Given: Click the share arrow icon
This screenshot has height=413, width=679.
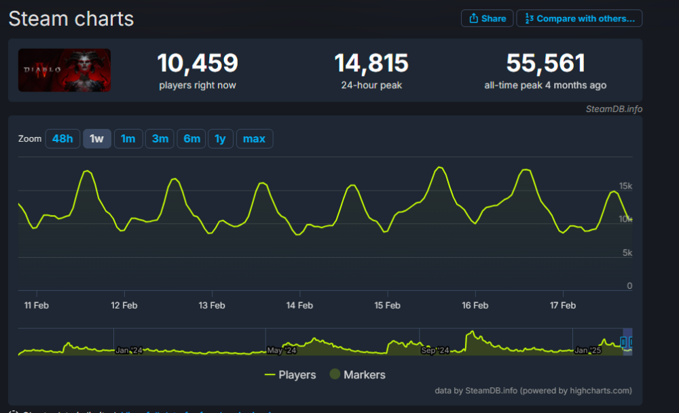Looking at the screenshot, I should (x=473, y=18).
